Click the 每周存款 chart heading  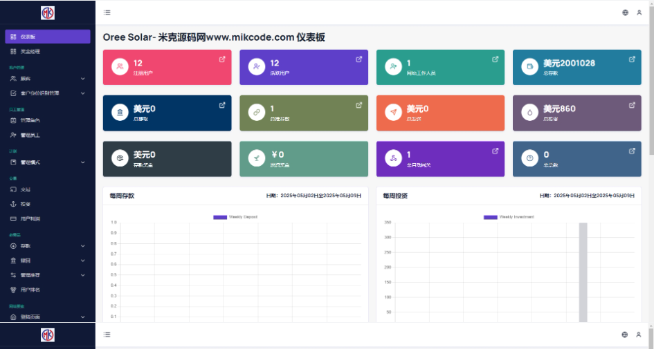(122, 196)
